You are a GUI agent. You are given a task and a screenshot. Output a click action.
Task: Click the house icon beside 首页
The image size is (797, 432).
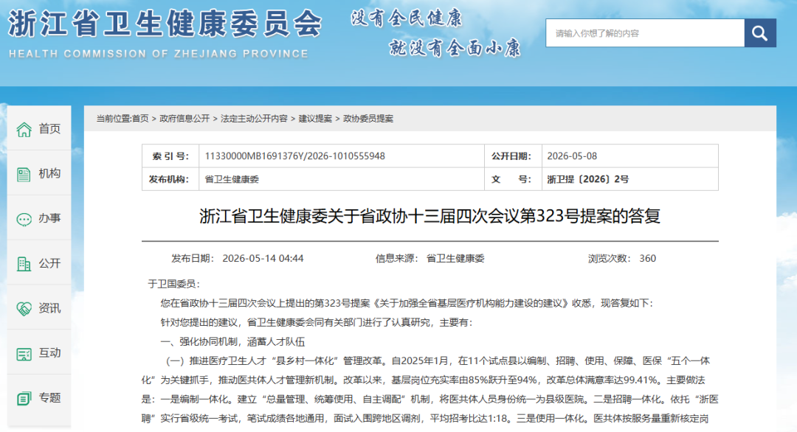click(24, 130)
